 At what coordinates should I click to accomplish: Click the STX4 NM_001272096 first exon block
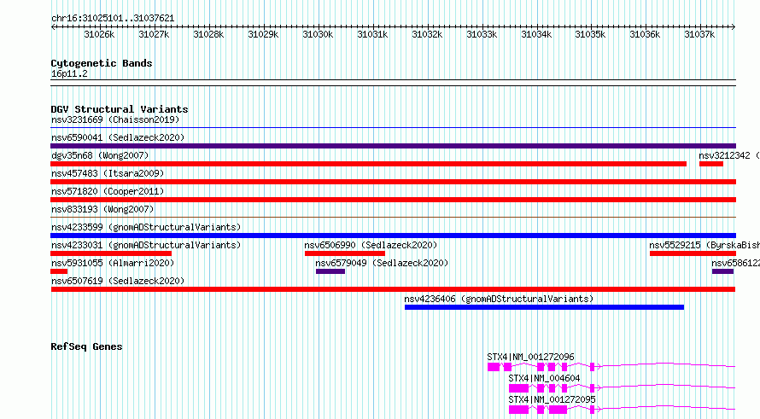click(494, 367)
